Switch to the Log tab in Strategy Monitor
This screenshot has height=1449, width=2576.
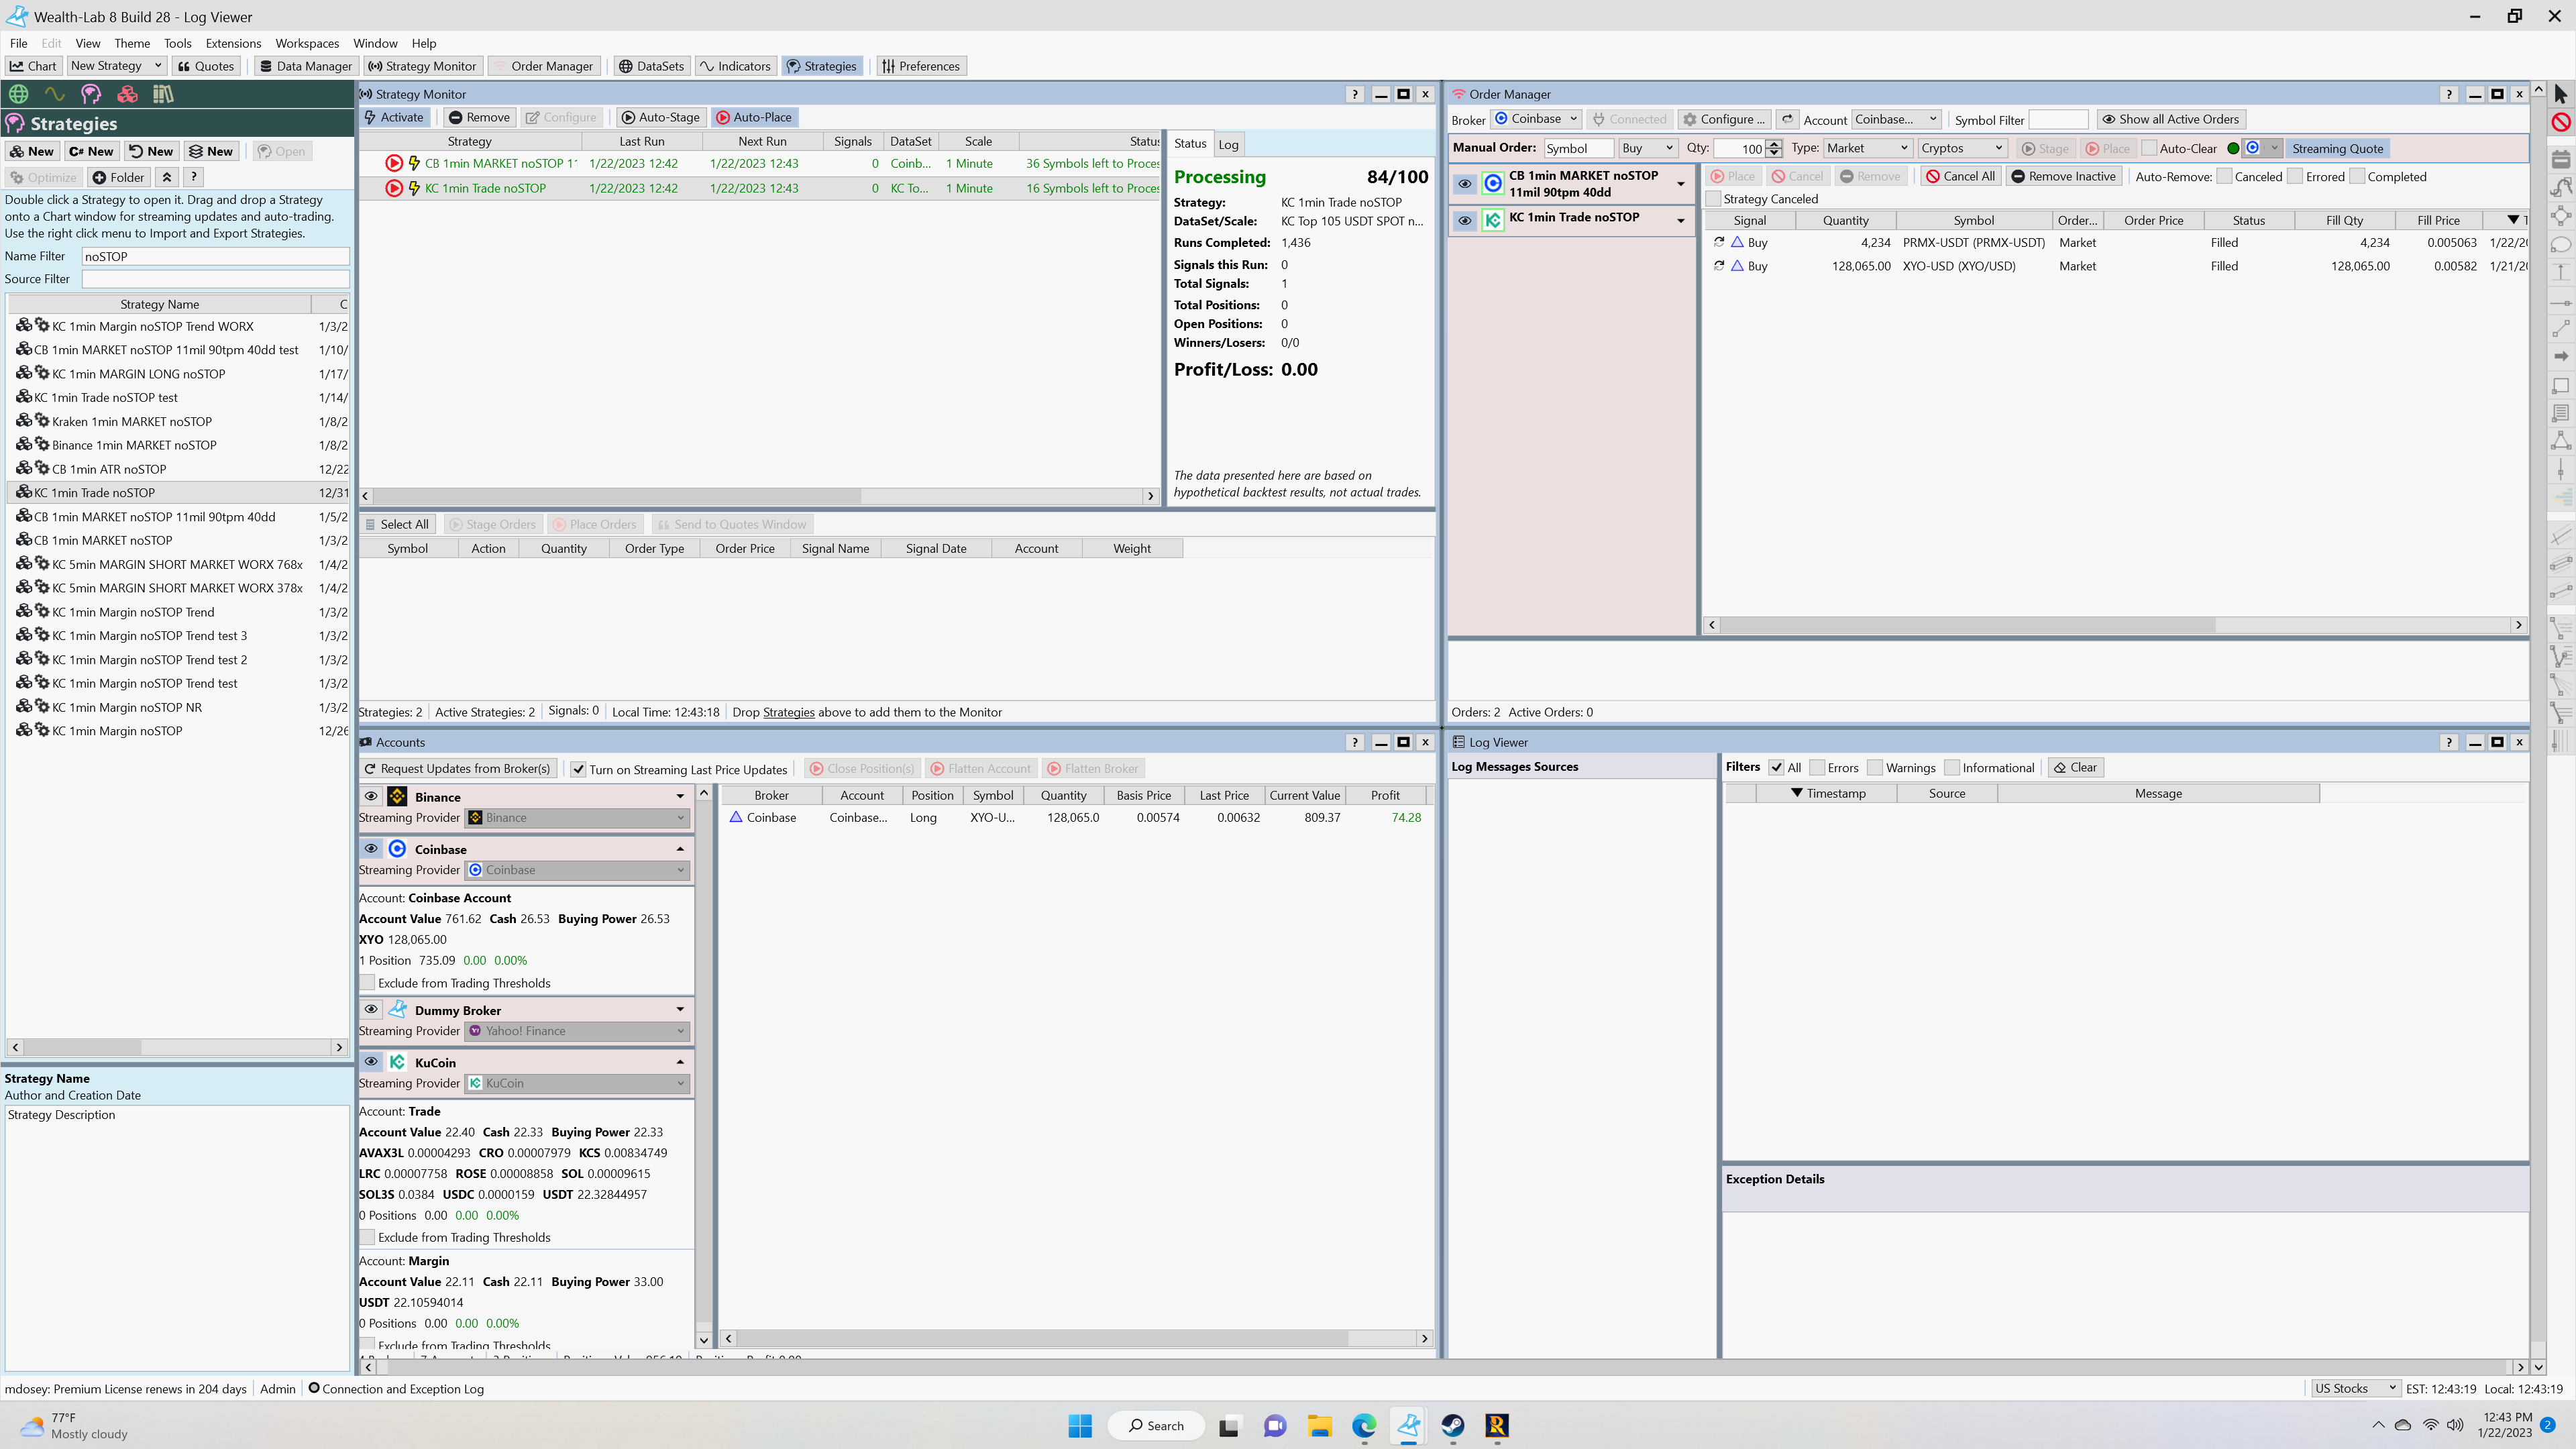coord(1228,144)
